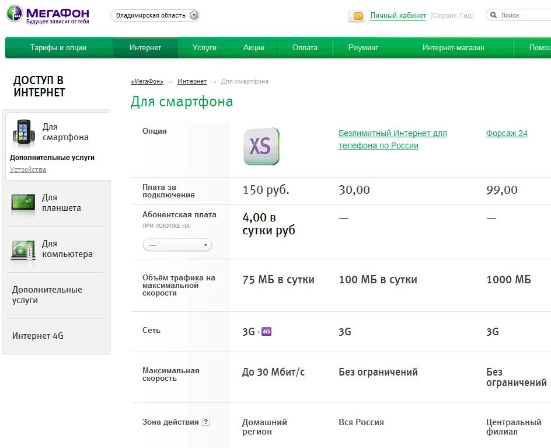This screenshot has height=448, width=551.
Task: Click the XS option icon
Action: pyautogui.click(x=261, y=146)
